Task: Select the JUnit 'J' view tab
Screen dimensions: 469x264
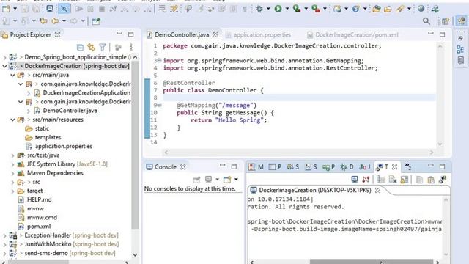Action: (x=365, y=167)
